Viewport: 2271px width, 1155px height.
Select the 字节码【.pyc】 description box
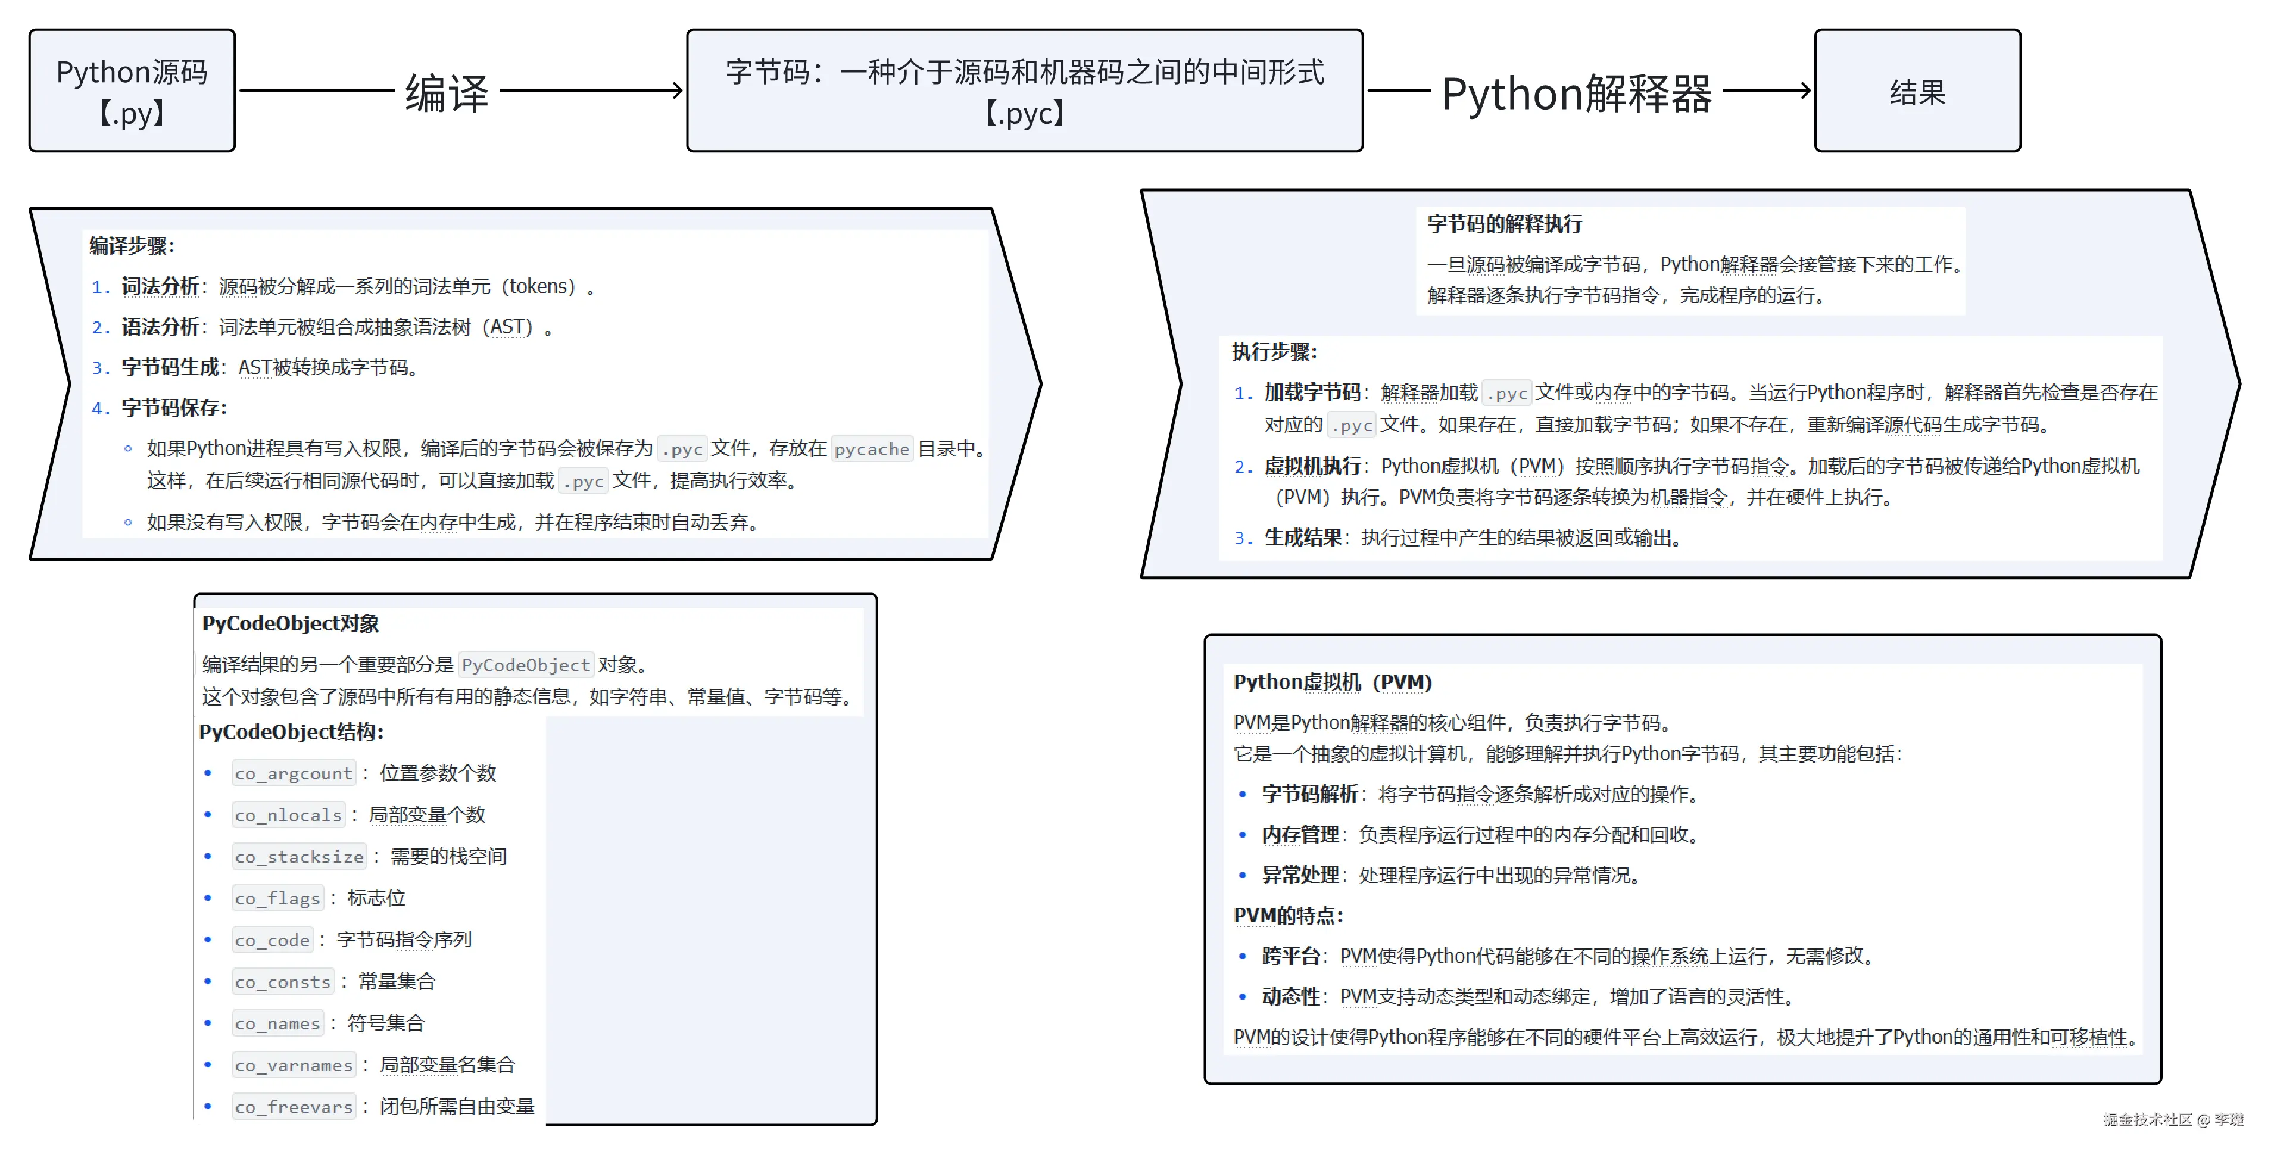1024,91
